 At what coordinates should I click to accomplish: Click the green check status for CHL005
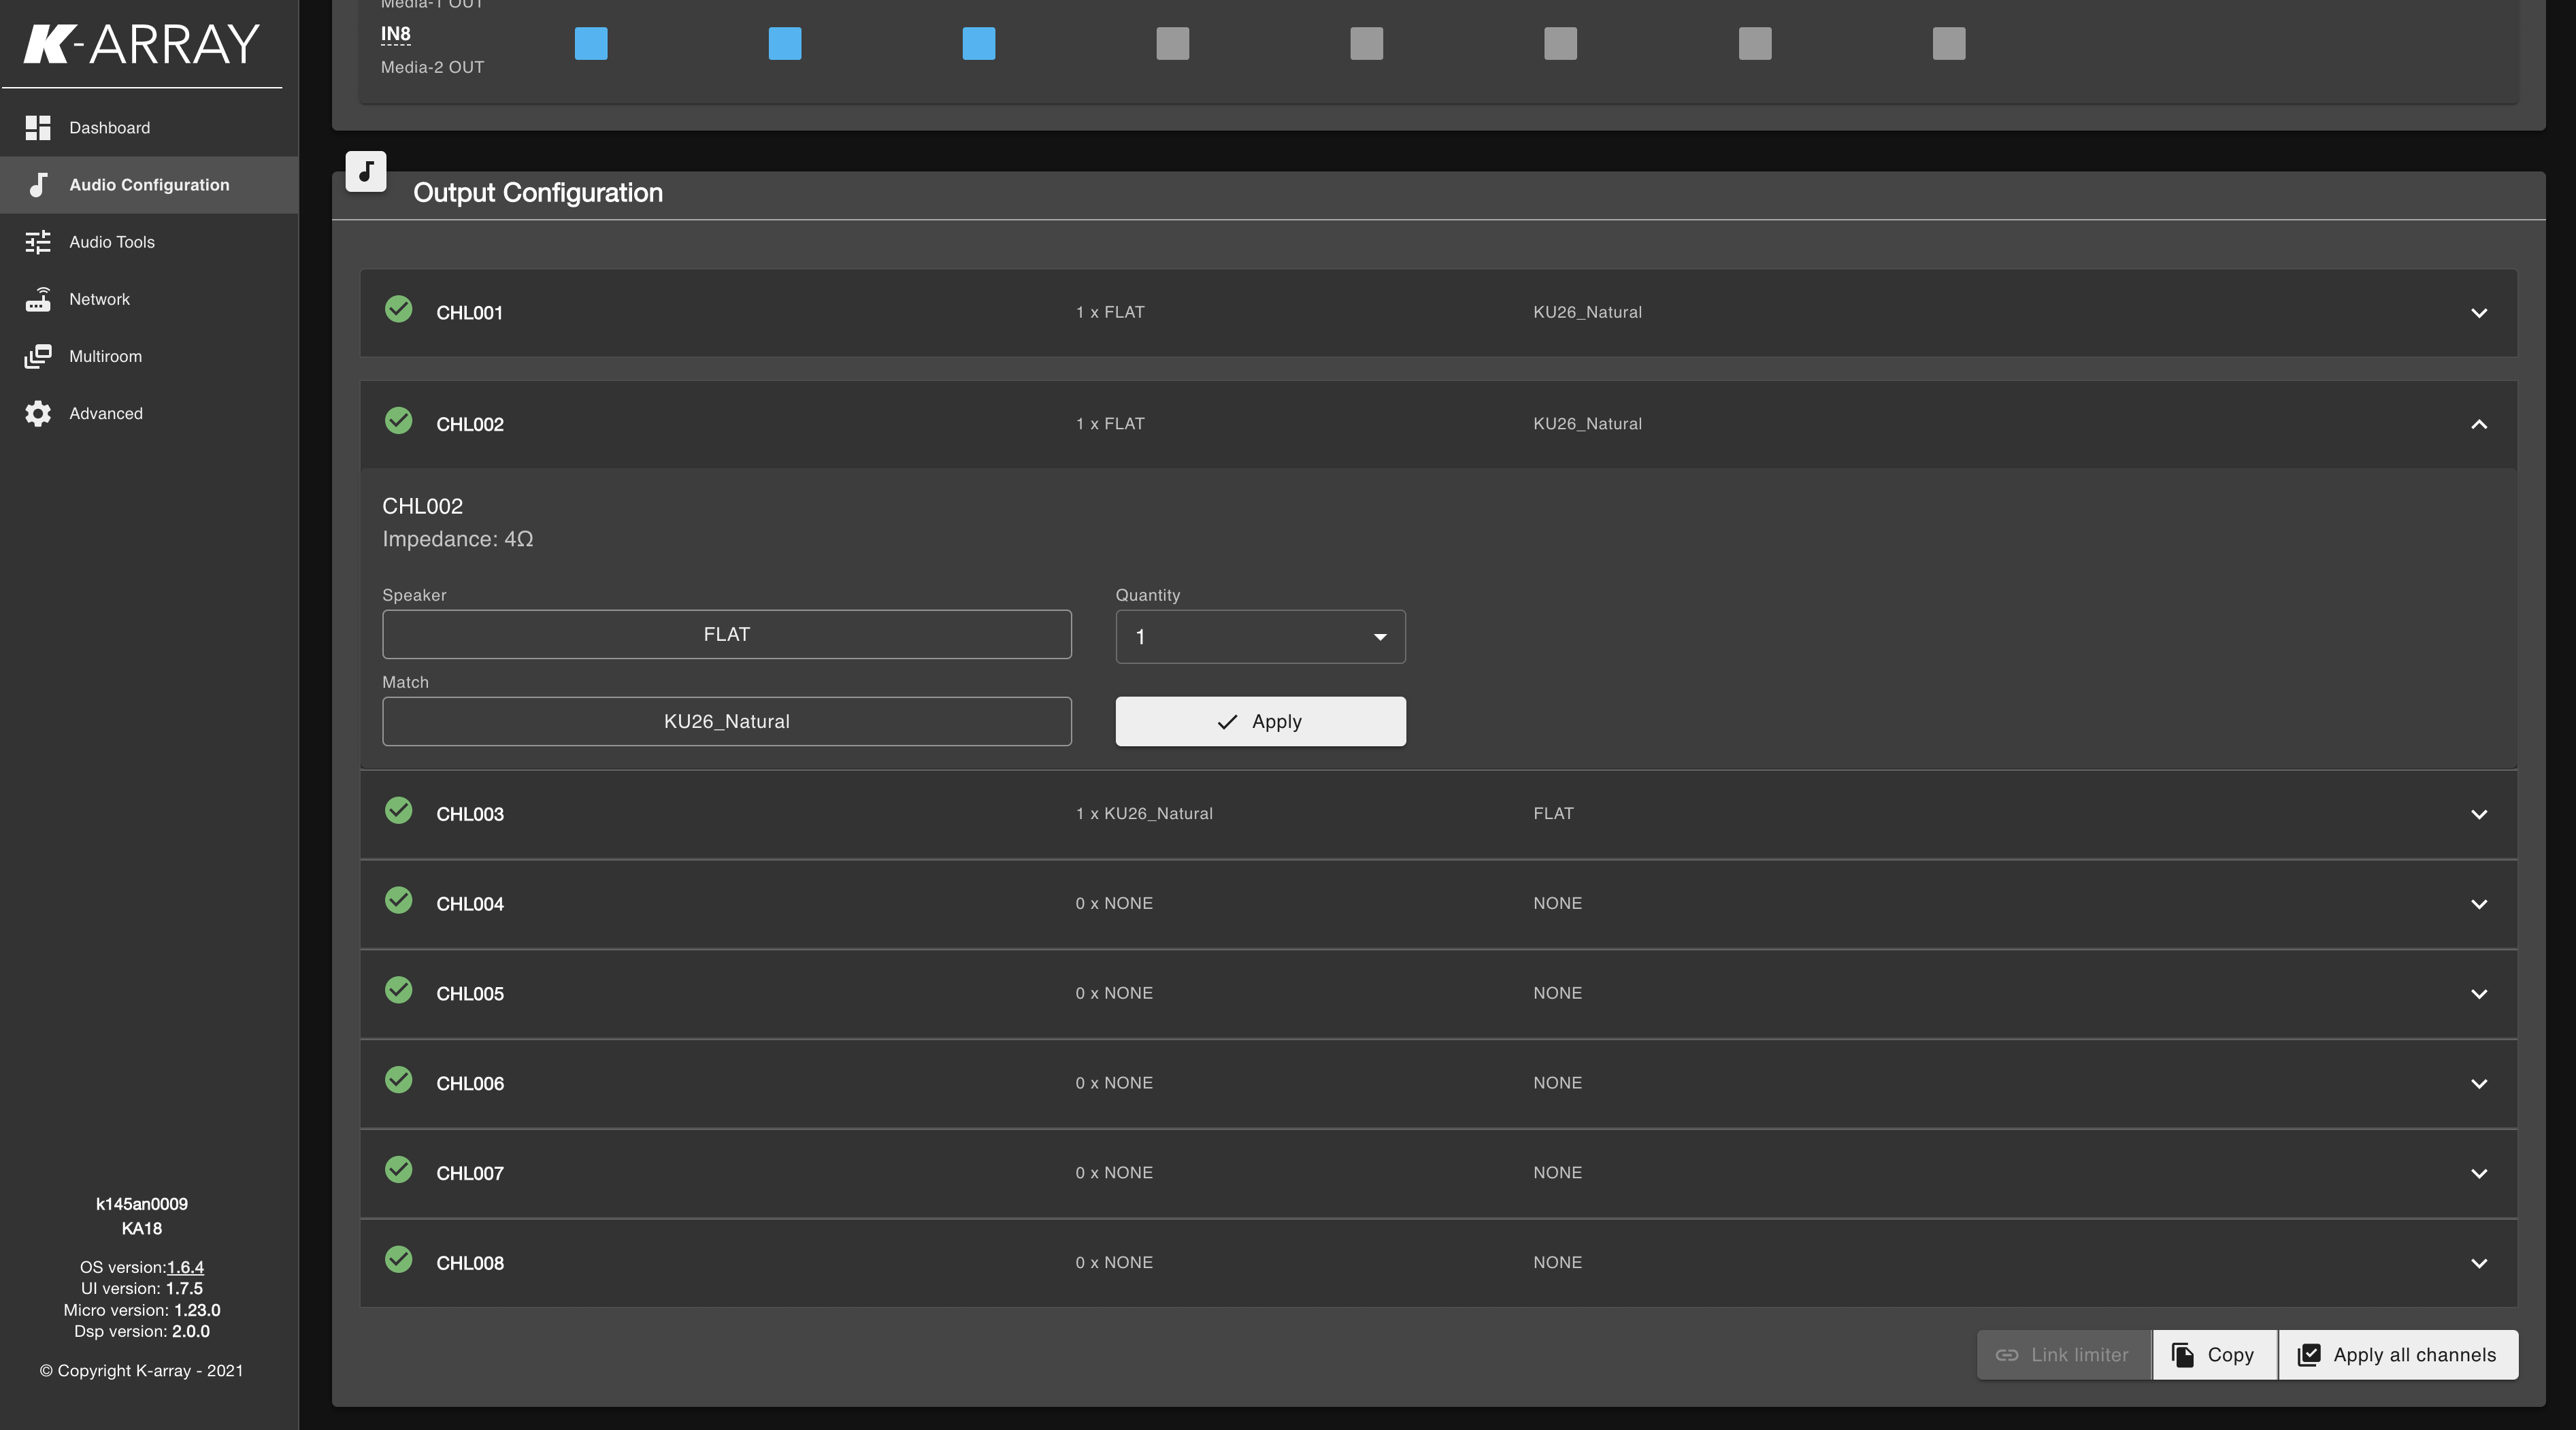click(x=399, y=991)
